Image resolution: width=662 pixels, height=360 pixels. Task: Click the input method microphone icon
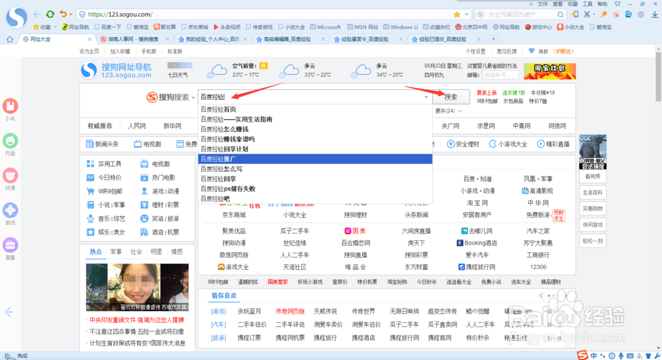(x=621, y=356)
